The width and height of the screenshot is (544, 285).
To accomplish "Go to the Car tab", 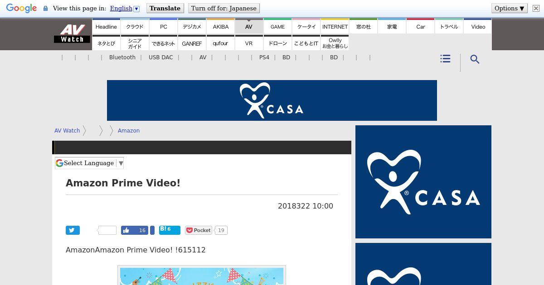I will [x=421, y=26].
